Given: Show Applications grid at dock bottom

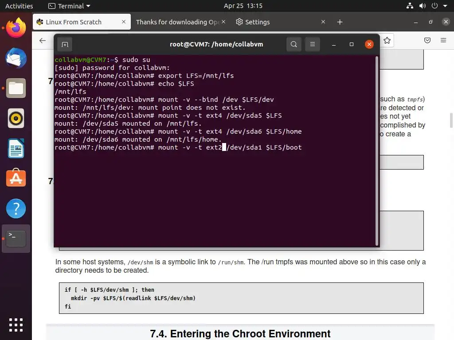Looking at the screenshot, I should [x=16, y=325].
